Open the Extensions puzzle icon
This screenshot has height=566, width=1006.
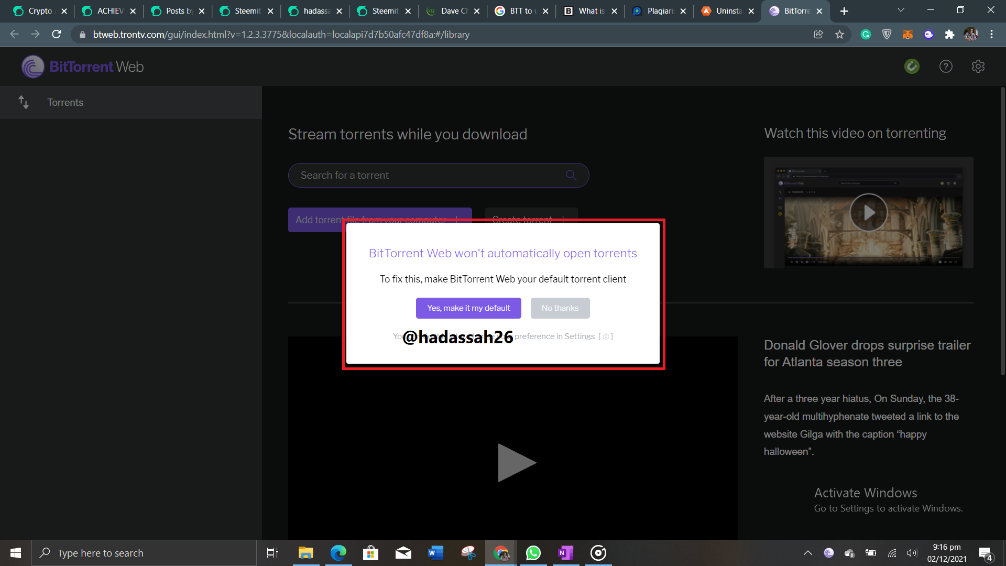[x=949, y=35]
